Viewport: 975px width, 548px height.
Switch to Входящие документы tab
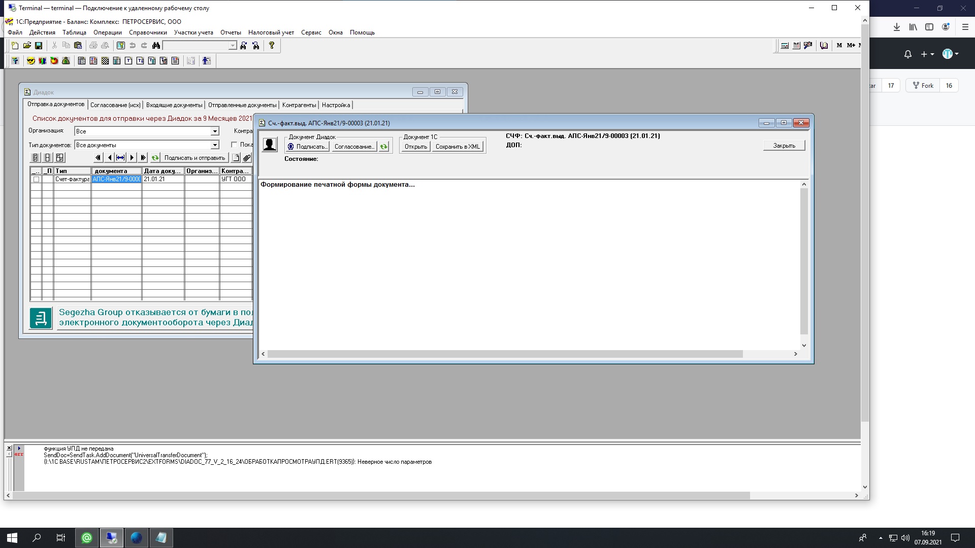tap(174, 105)
